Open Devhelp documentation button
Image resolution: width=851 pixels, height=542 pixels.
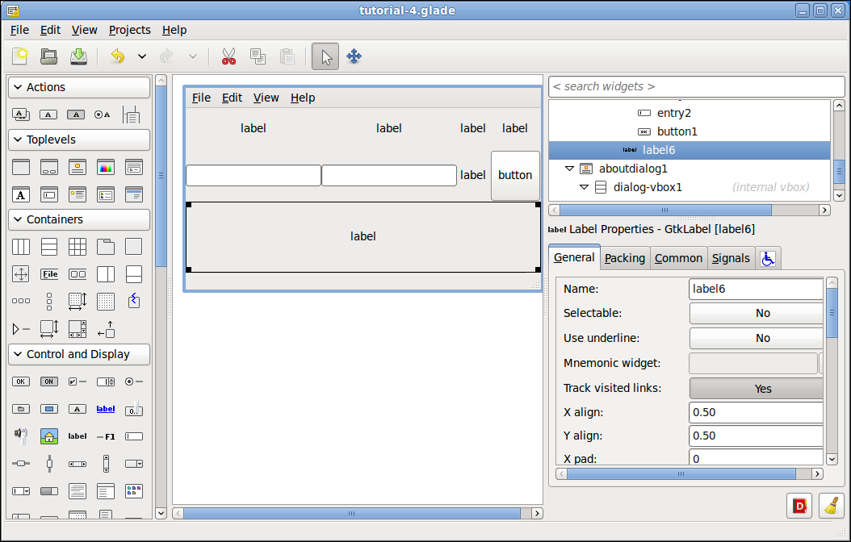click(799, 507)
